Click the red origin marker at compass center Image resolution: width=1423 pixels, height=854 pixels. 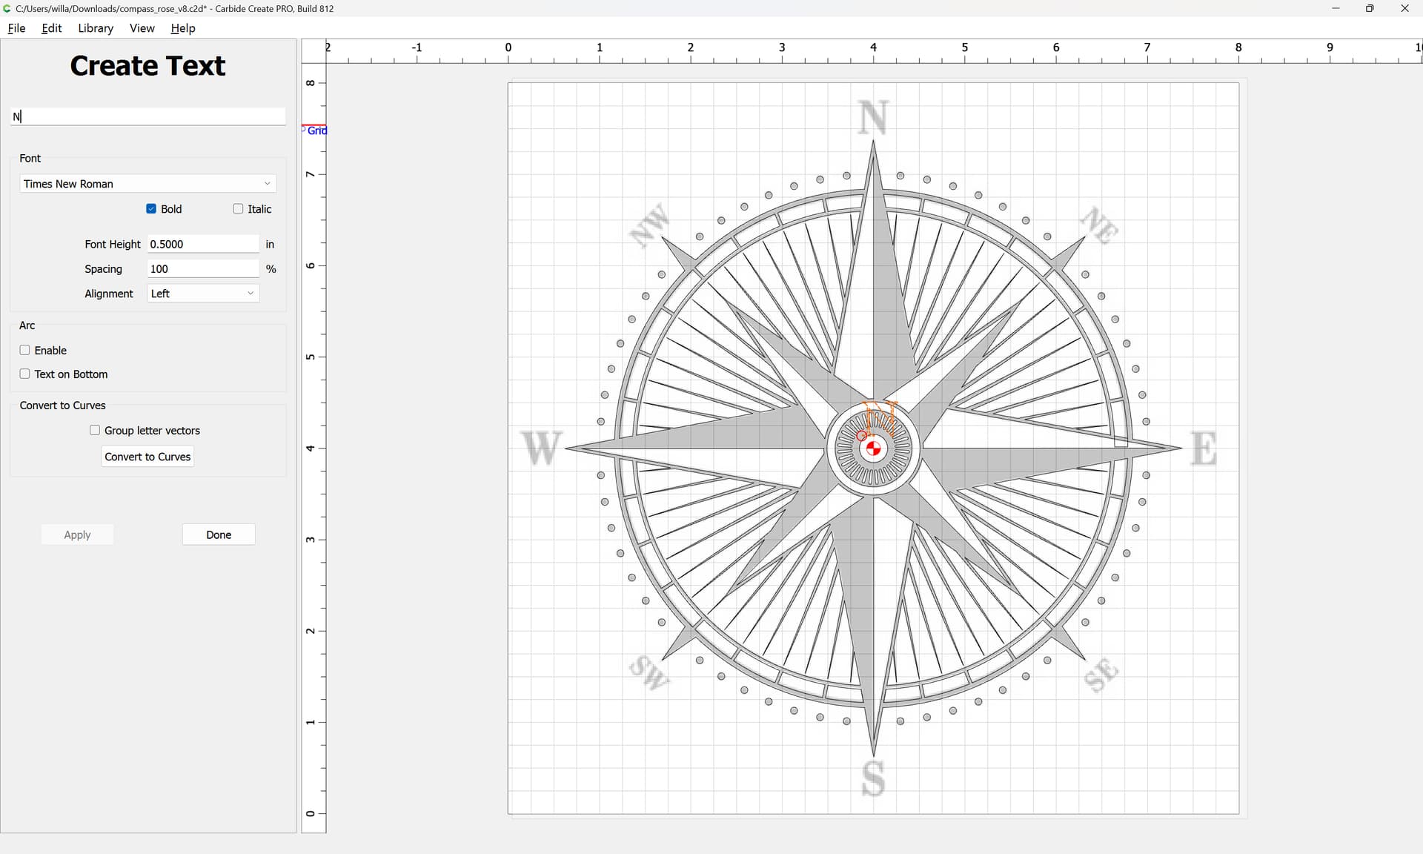point(873,448)
